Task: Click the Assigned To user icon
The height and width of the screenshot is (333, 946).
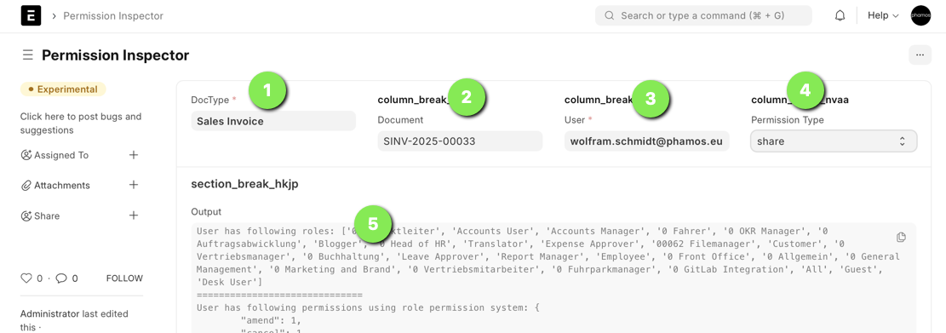Action: point(26,155)
